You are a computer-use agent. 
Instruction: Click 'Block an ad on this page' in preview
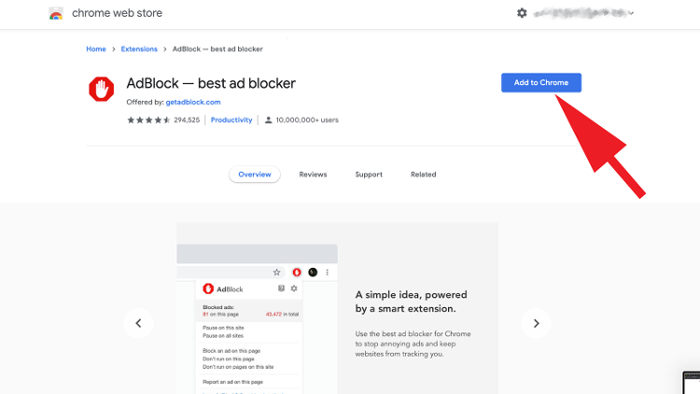tap(231, 351)
